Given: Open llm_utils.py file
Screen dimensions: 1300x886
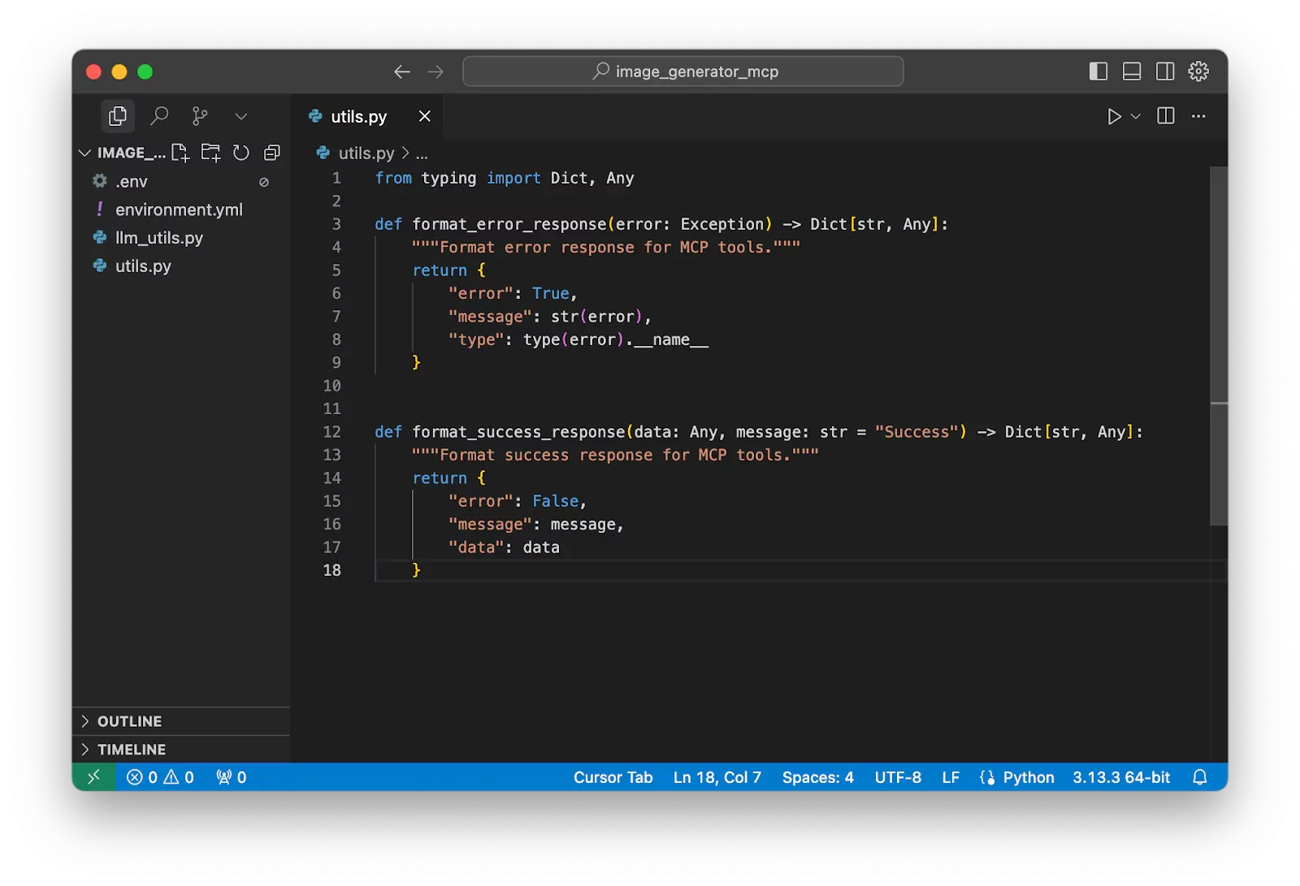Looking at the screenshot, I should coord(181,238).
